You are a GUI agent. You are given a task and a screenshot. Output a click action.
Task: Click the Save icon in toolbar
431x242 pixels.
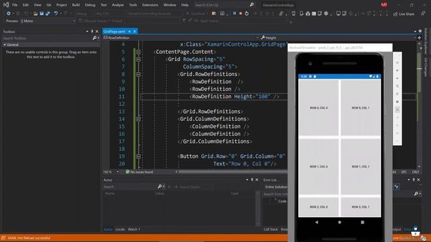[x=42, y=13]
